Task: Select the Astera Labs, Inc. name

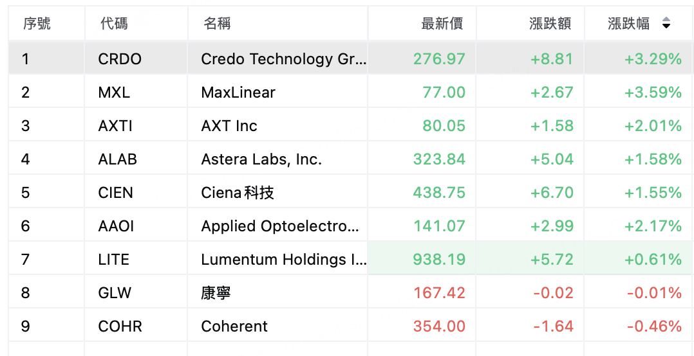Action: (261, 159)
